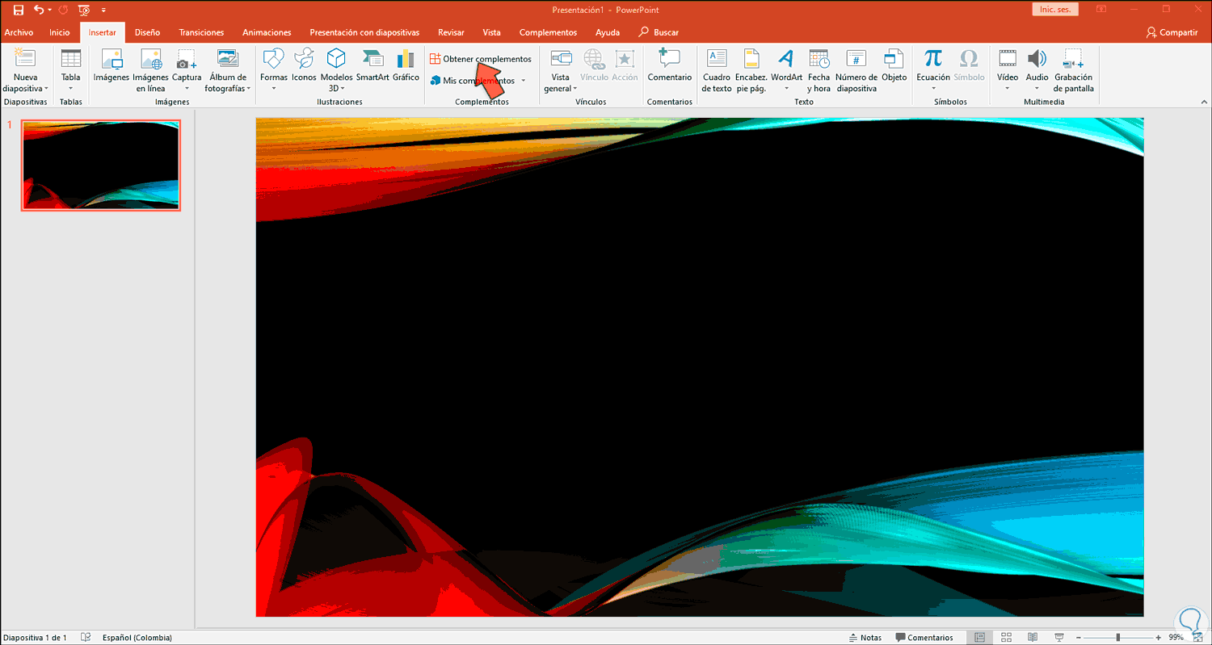1212x645 pixels.
Task: Toggle Comentarios pane in status bar
Action: [x=924, y=638]
